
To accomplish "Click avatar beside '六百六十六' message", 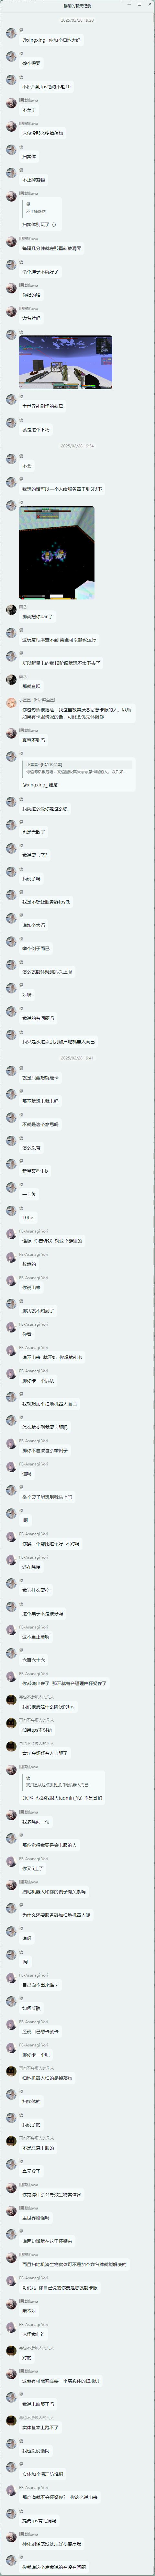I will click(11, 1651).
